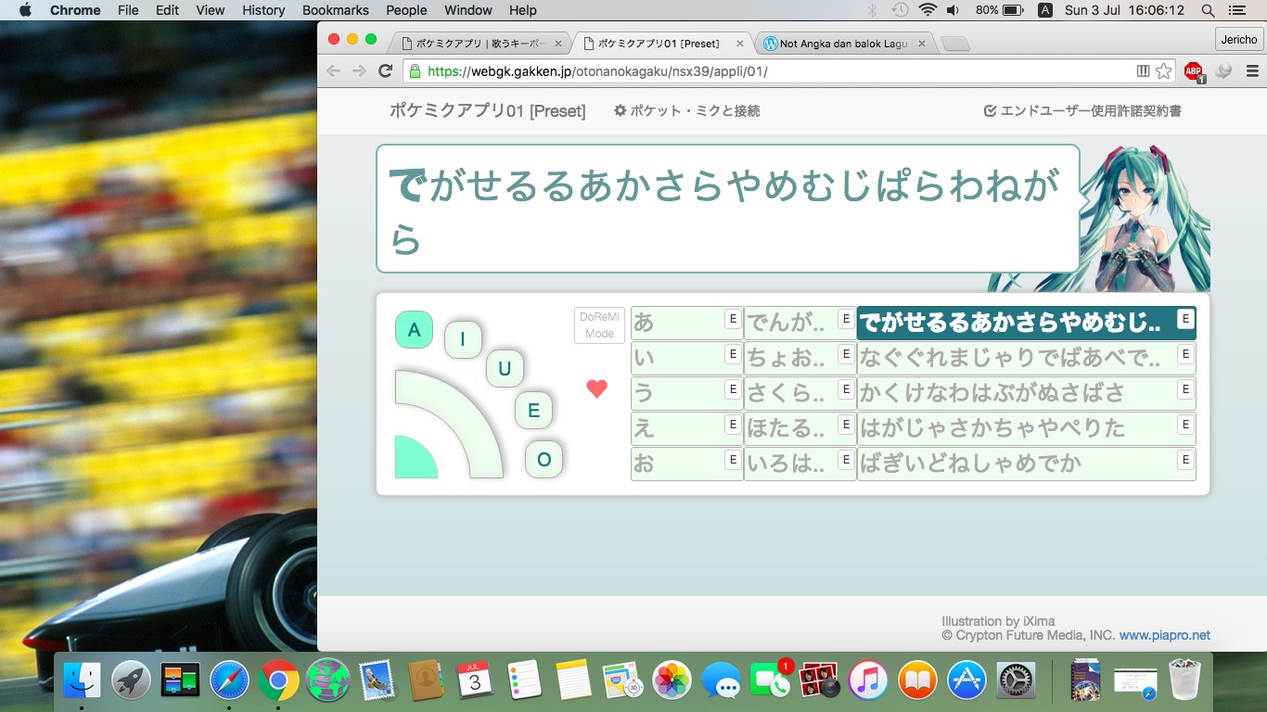The image size is (1267, 712).
Task: Reload the page
Action: (386, 71)
